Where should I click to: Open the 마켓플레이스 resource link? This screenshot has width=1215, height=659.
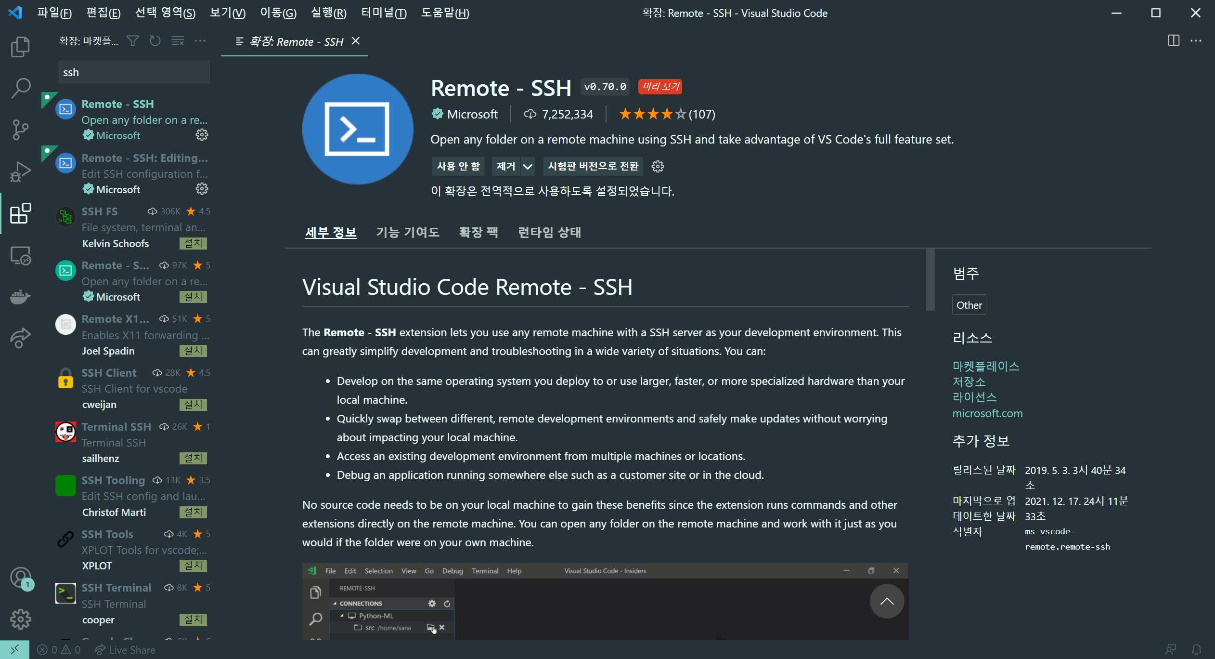985,366
